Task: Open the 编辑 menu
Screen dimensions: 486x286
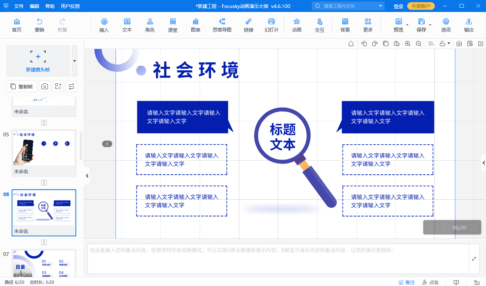Action: point(34,6)
